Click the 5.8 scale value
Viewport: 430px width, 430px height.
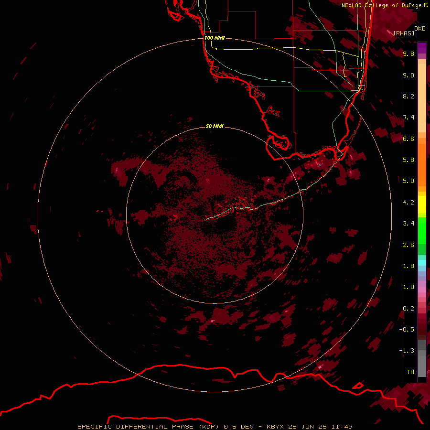(408, 160)
